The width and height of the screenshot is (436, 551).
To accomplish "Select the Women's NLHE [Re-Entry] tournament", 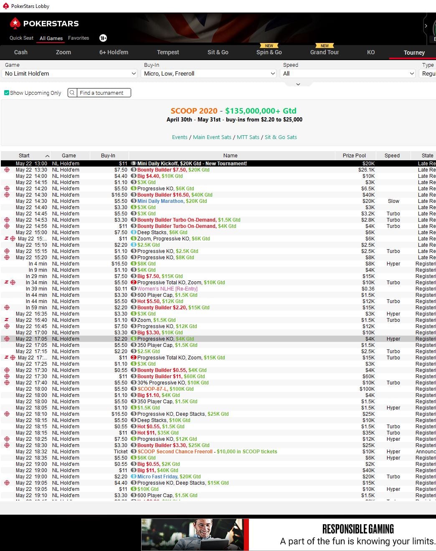I will 218,289.
